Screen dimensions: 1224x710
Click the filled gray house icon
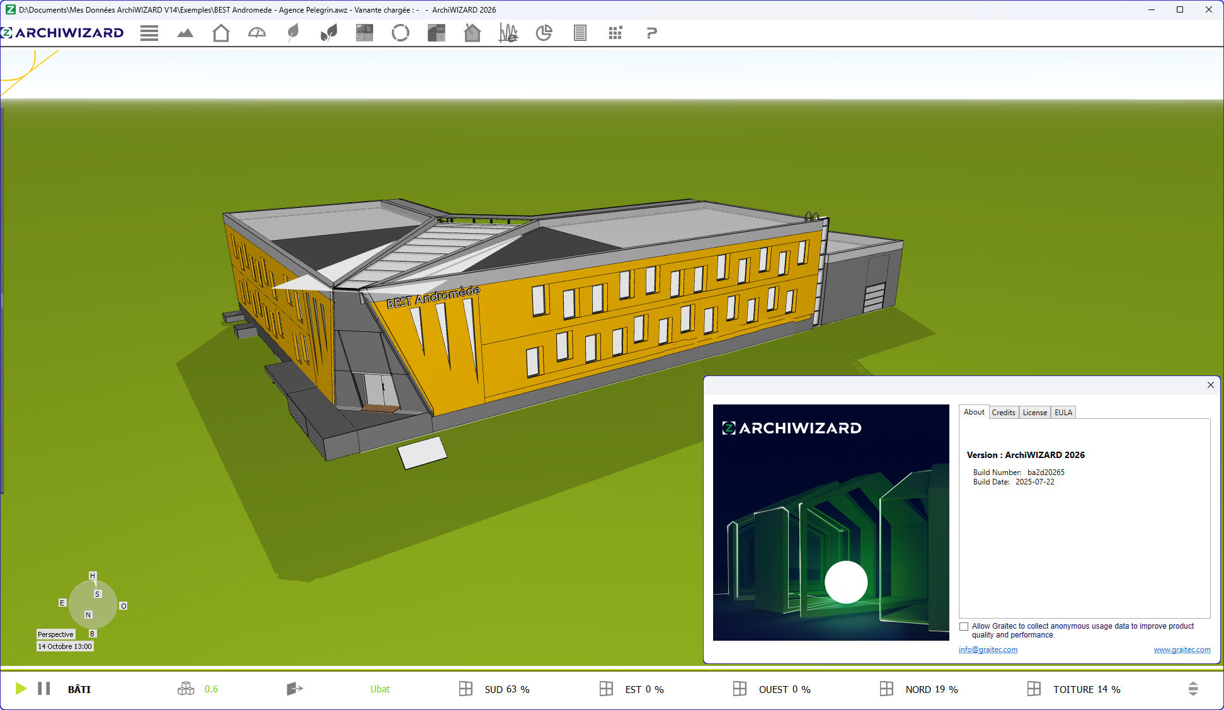(x=472, y=33)
